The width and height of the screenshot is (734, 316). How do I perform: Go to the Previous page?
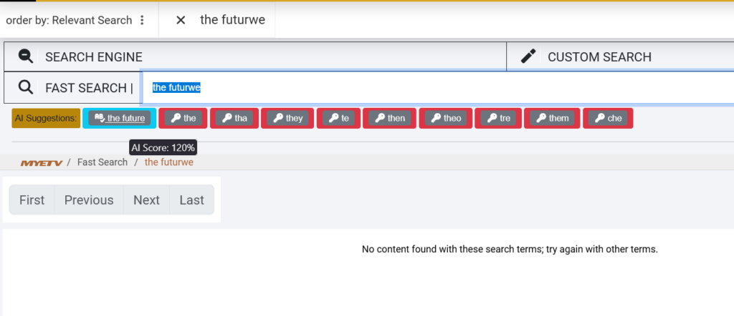(89, 200)
